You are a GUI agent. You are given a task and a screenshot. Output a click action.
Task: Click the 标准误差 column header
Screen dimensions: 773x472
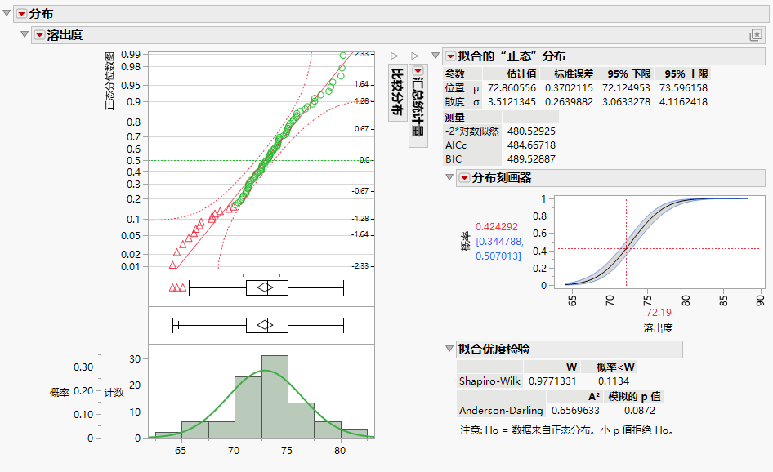(x=574, y=74)
